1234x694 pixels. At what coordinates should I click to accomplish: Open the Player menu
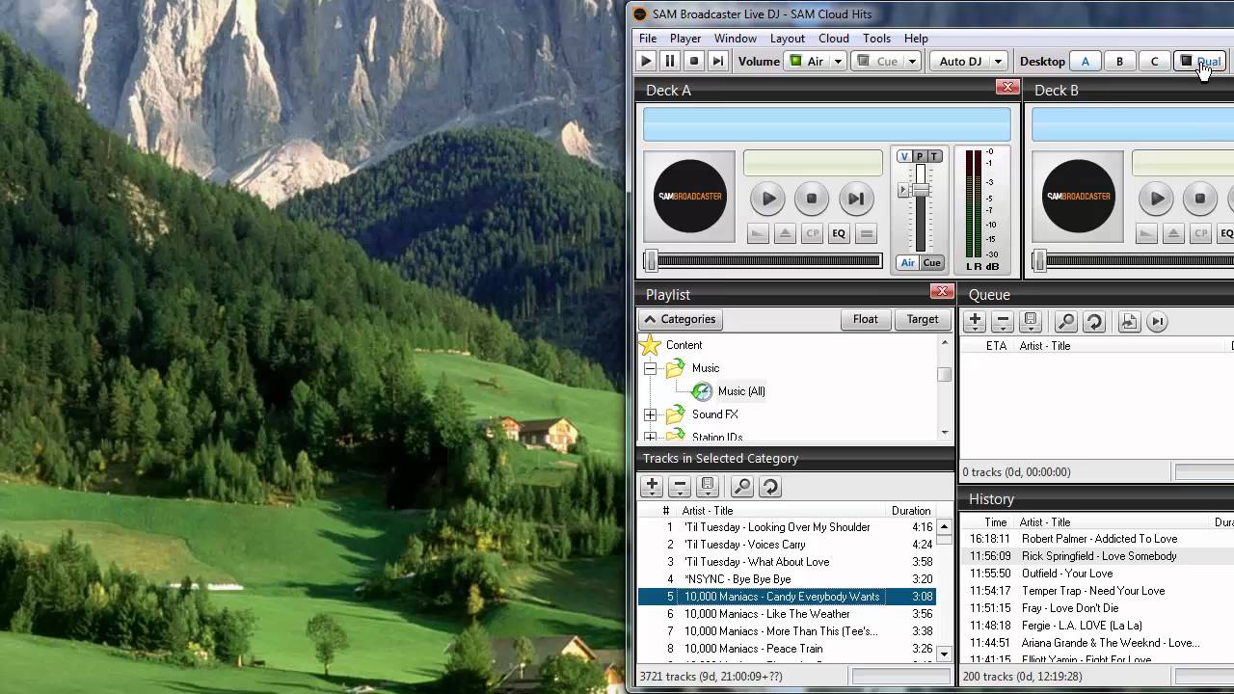(x=685, y=39)
